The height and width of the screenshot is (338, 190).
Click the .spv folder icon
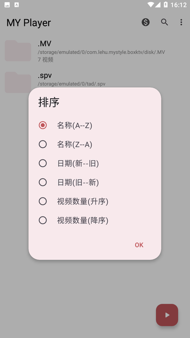(18, 82)
